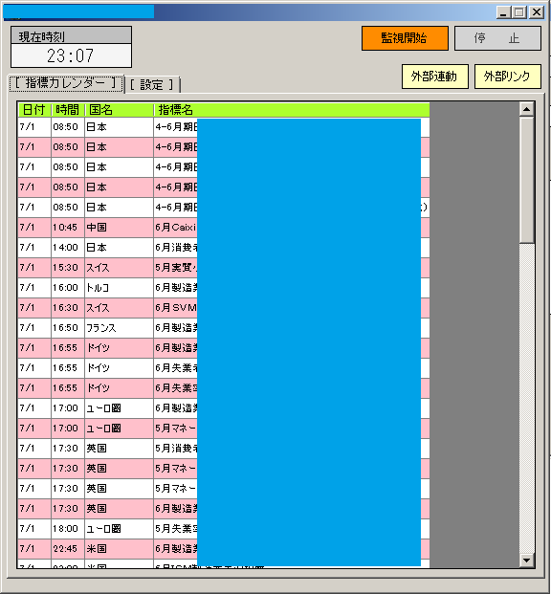Click 日本 in the 14:00 row

[119, 248]
